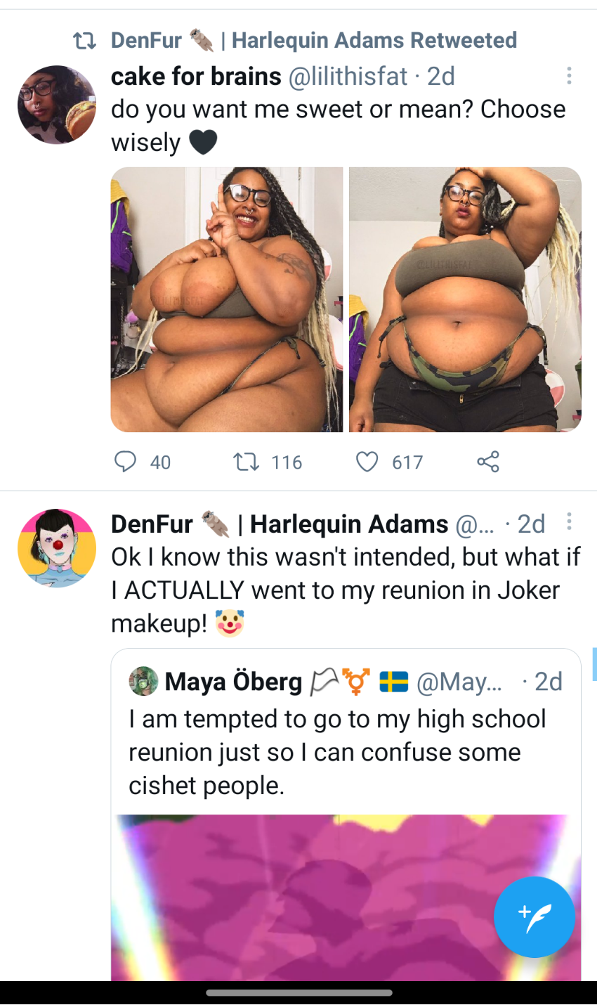
Task: Open the quoted Maya Öberg tweet text
Action: [x=337, y=752]
